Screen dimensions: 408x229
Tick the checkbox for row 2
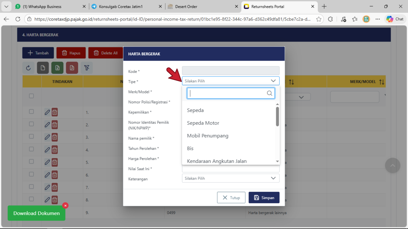(x=31, y=124)
